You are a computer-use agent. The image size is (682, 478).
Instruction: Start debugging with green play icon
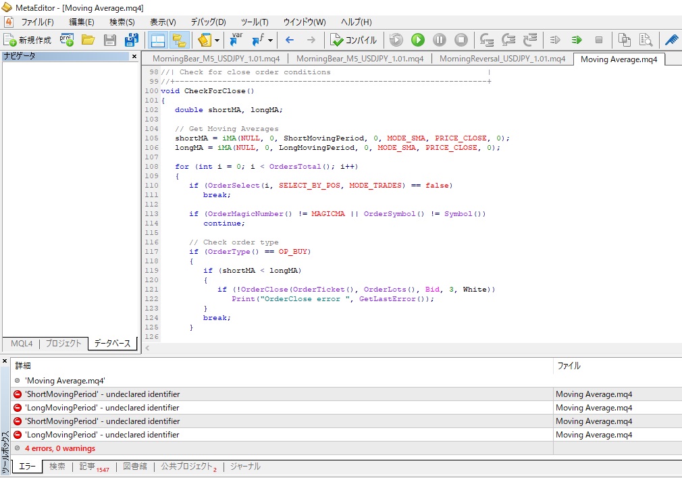point(418,40)
